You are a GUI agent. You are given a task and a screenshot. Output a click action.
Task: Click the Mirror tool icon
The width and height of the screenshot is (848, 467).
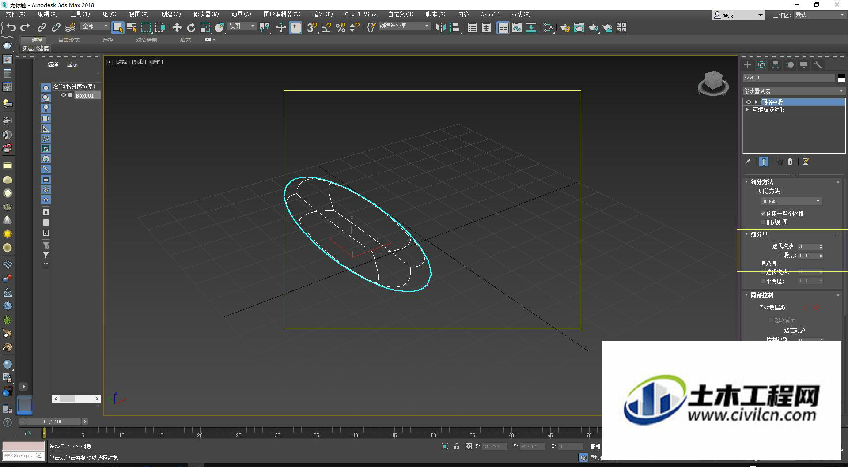tap(440, 28)
